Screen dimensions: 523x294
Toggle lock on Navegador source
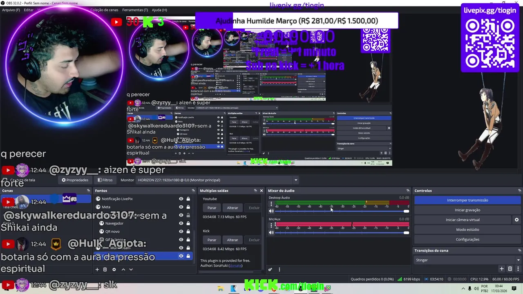pos(188,223)
